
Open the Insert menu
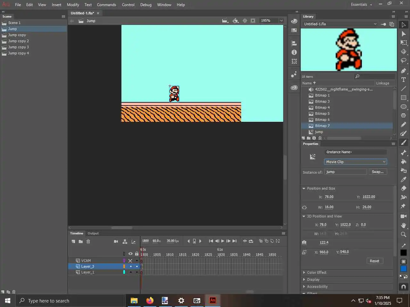tap(56, 5)
